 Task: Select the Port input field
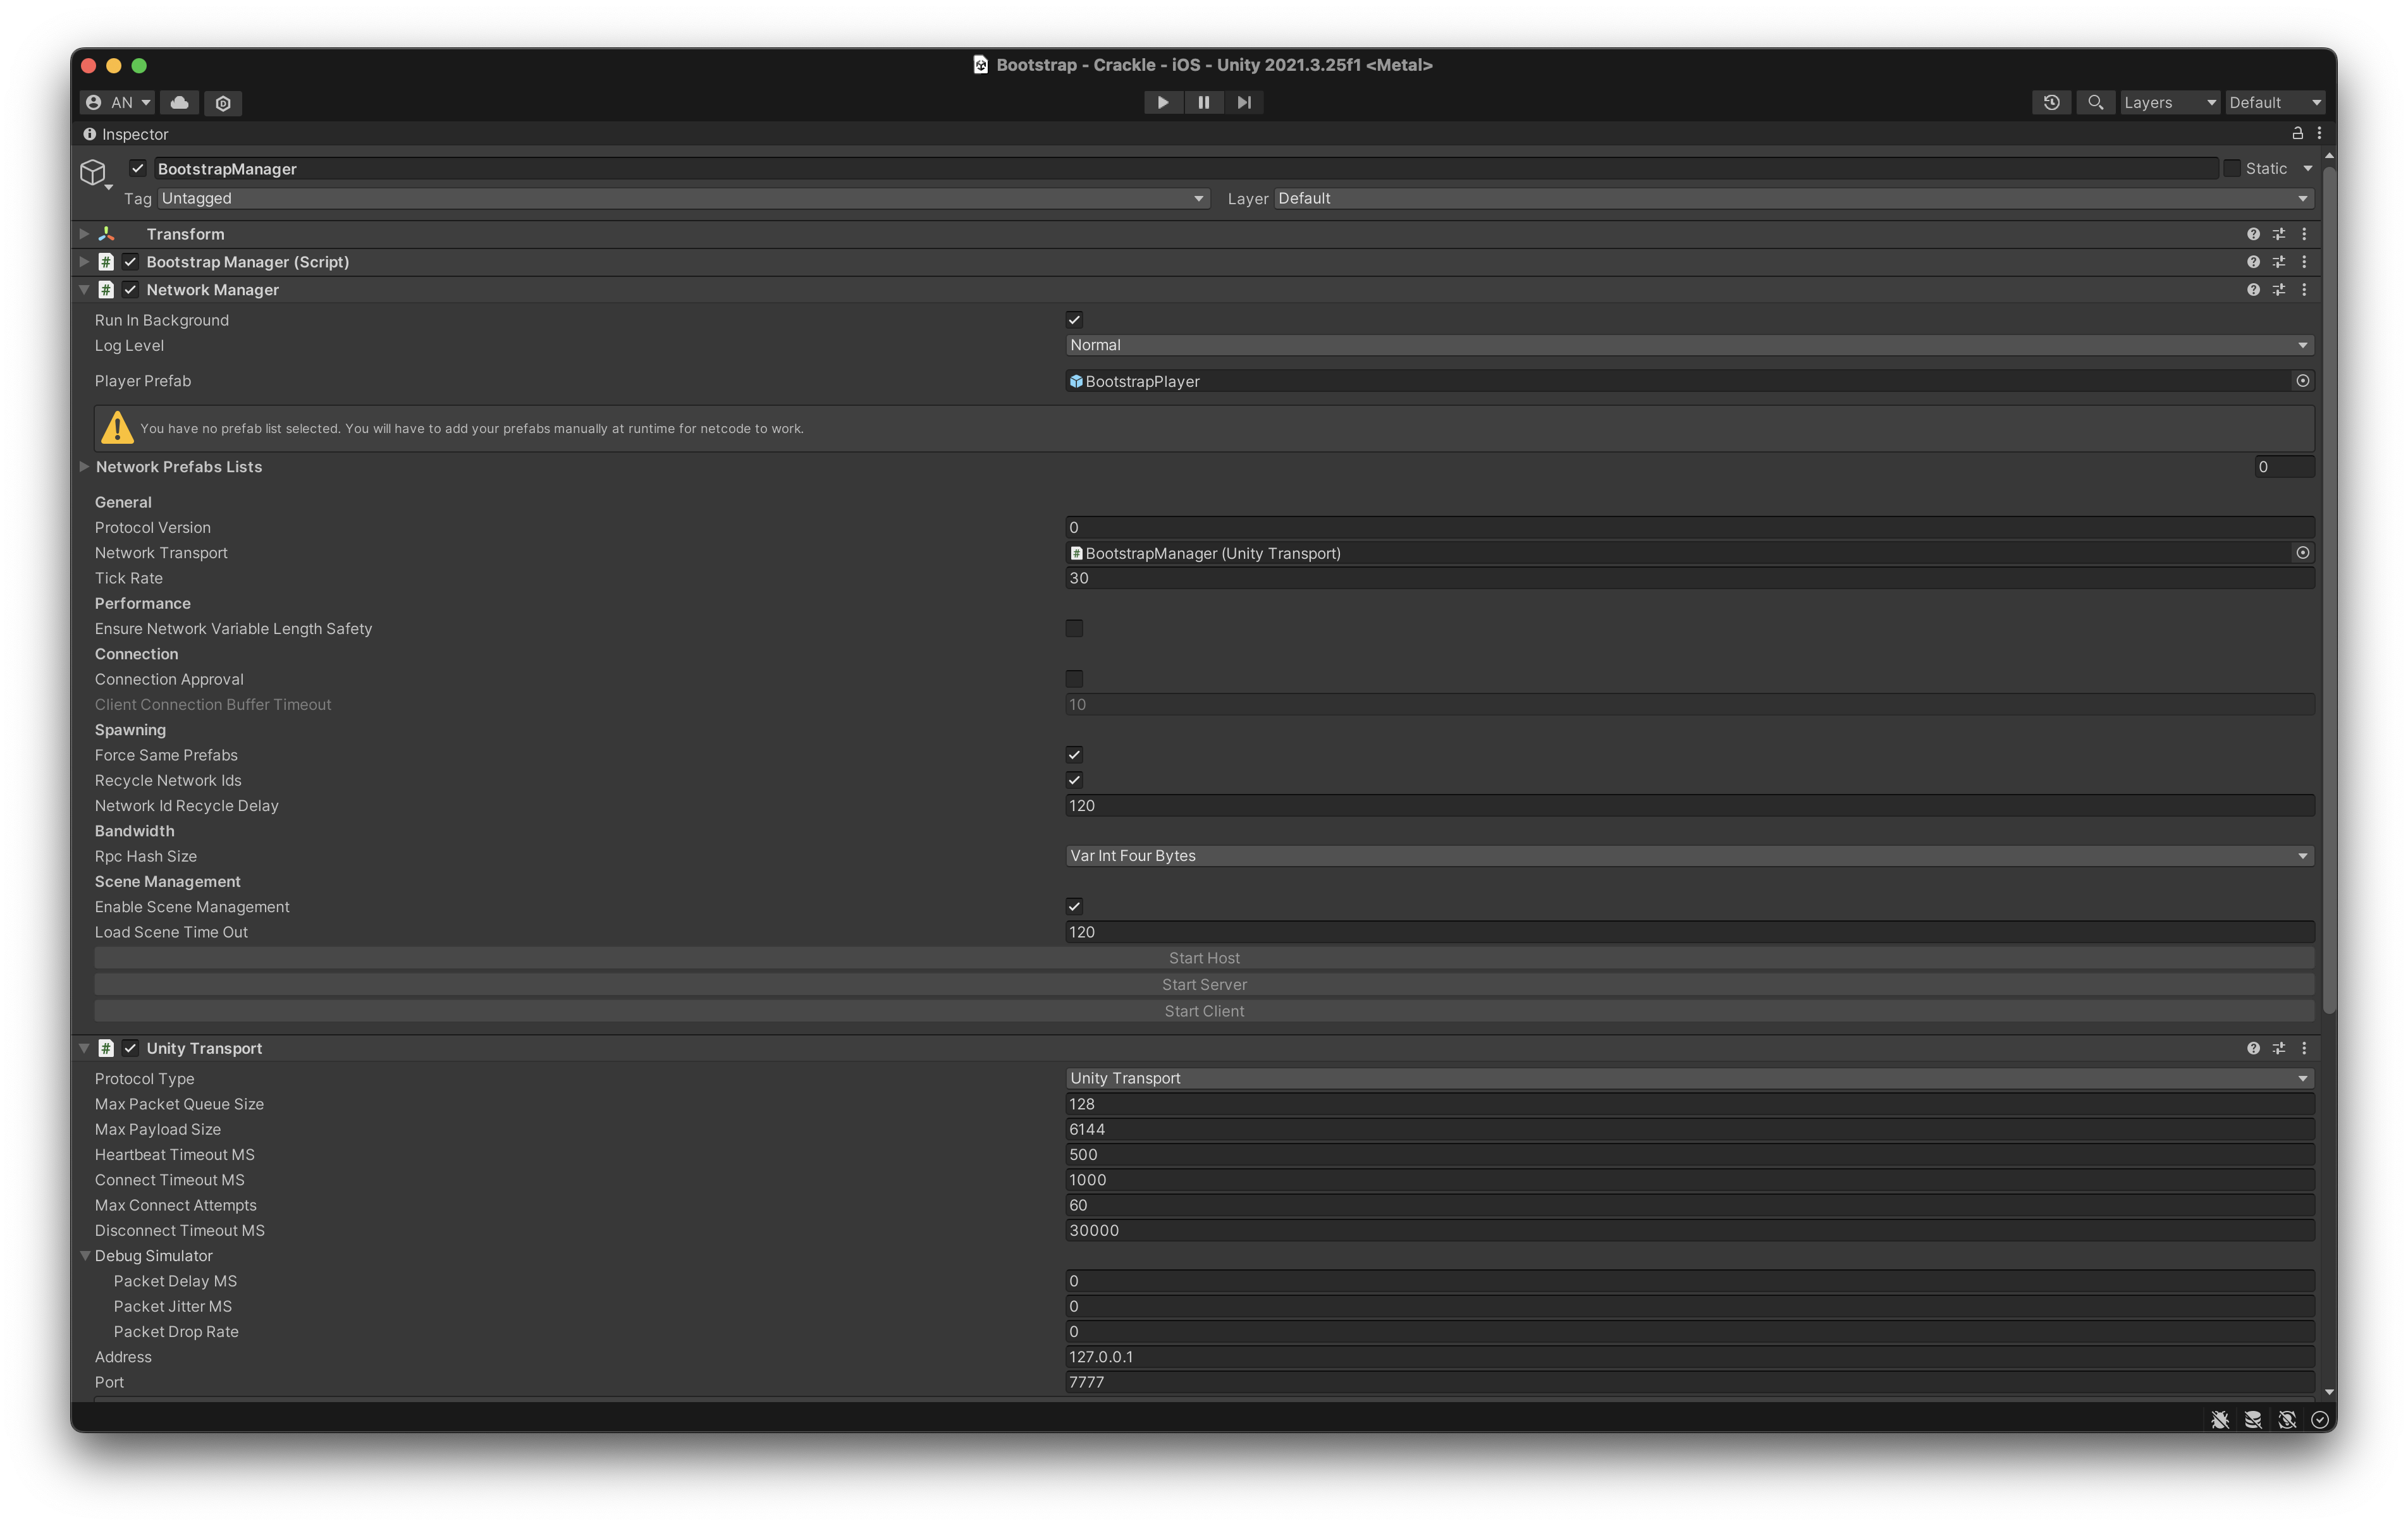tap(1690, 1382)
